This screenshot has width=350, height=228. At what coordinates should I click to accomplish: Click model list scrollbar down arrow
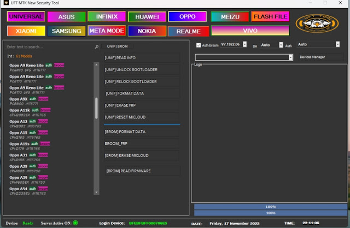click(x=96, y=192)
